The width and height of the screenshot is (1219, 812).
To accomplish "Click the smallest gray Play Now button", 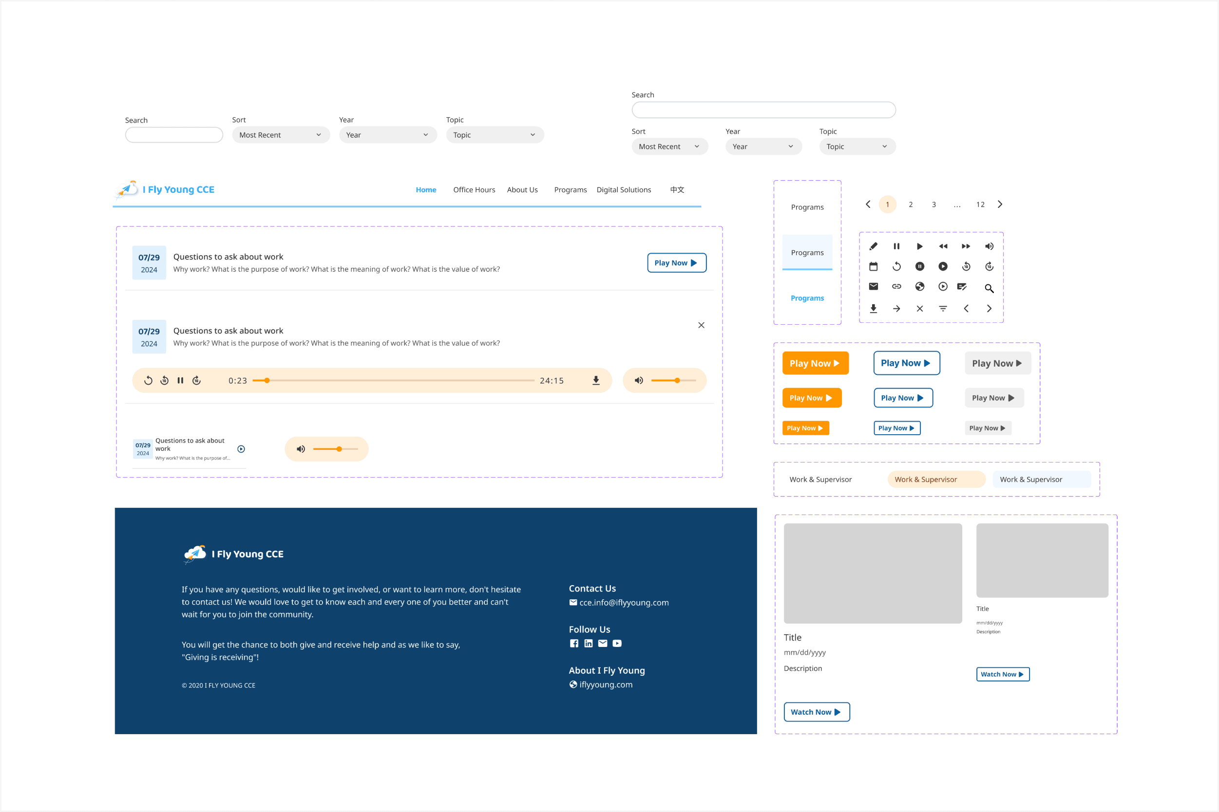I will point(988,428).
